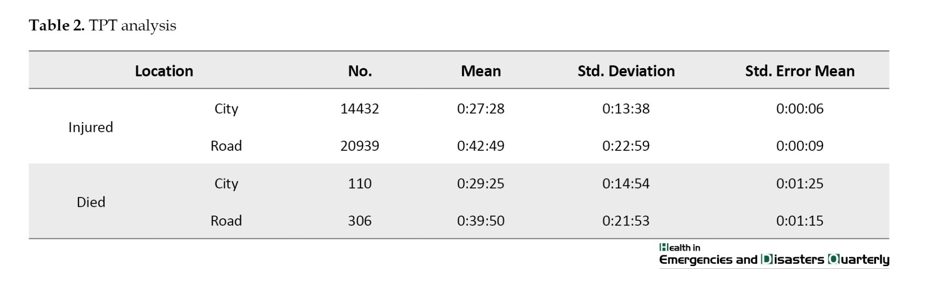
Task: Select the Died row label
Action: (91, 202)
